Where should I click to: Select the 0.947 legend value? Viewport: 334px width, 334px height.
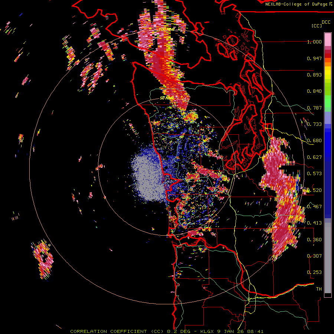tap(314, 58)
